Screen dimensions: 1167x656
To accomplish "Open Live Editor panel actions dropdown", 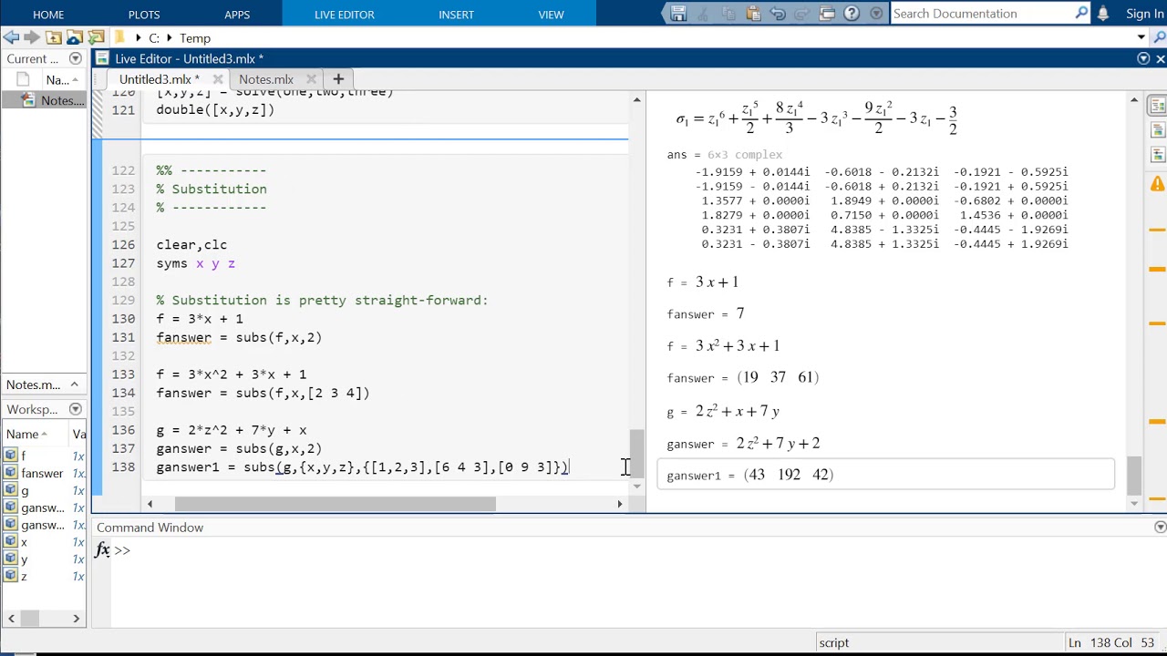I will point(1143,58).
